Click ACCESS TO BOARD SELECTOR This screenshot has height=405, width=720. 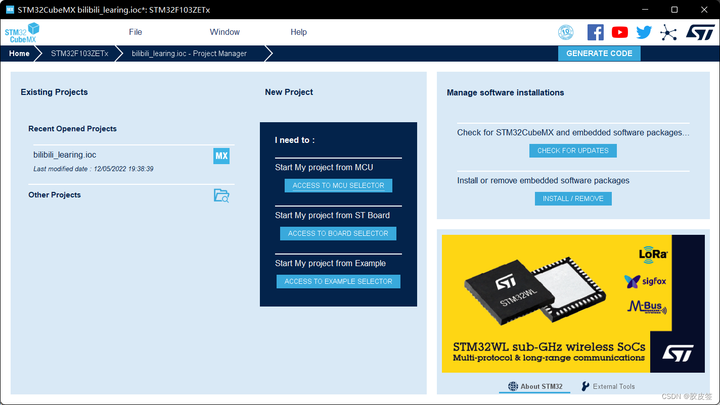click(338, 233)
